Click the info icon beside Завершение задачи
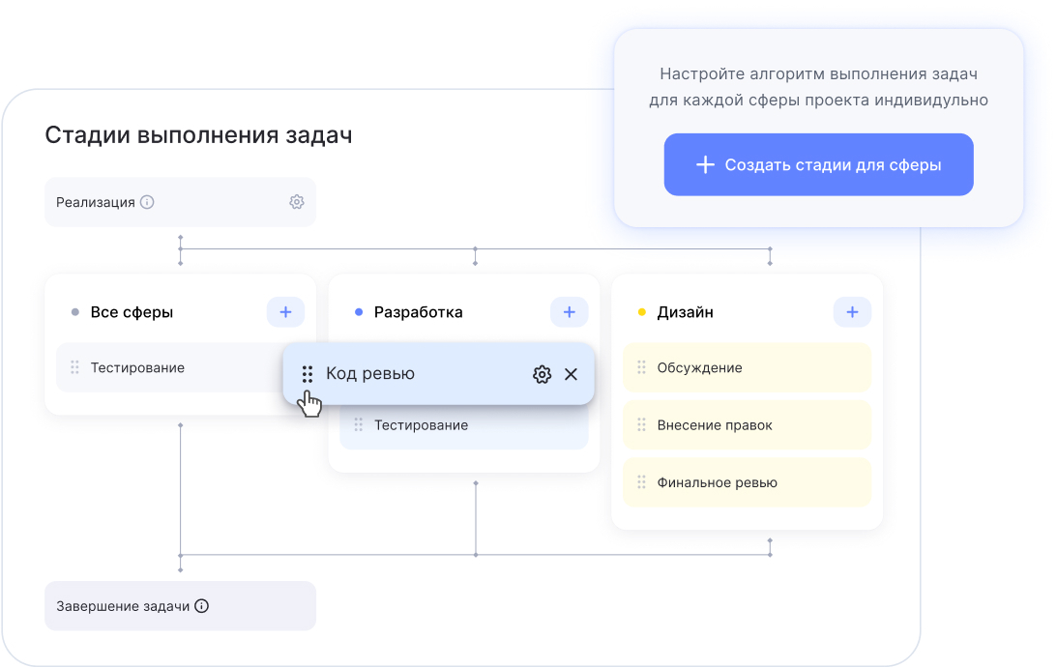Viewport: 1057px width, 667px height. pos(201,606)
